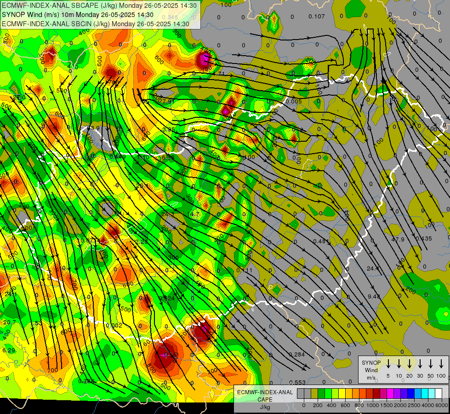The image size is (450, 414).
Task: Click the 5 m/s wind arrow in legend
Action: (388, 364)
